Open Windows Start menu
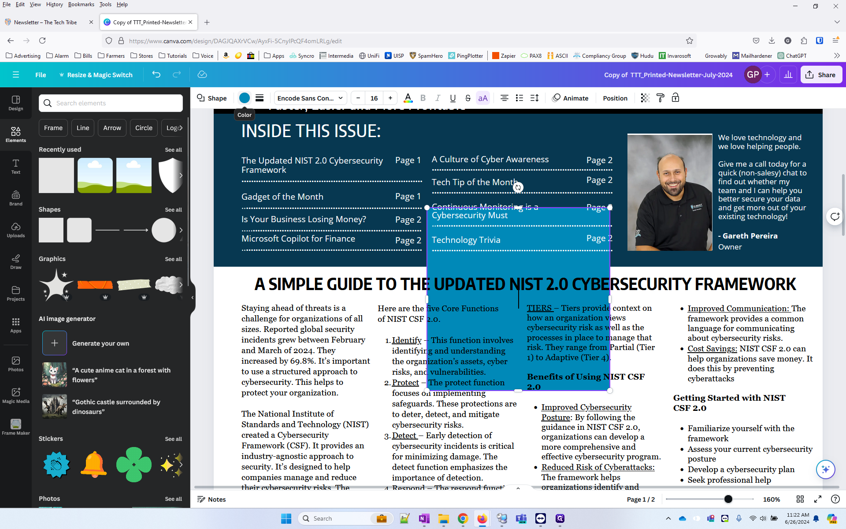This screenshot has width=846, height=529. [286, 518]
